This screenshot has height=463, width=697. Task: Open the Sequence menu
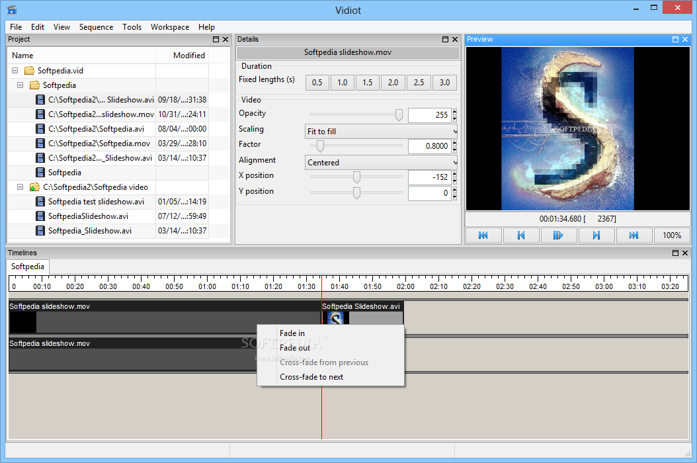pyautogui.click(x=96, y=27)
